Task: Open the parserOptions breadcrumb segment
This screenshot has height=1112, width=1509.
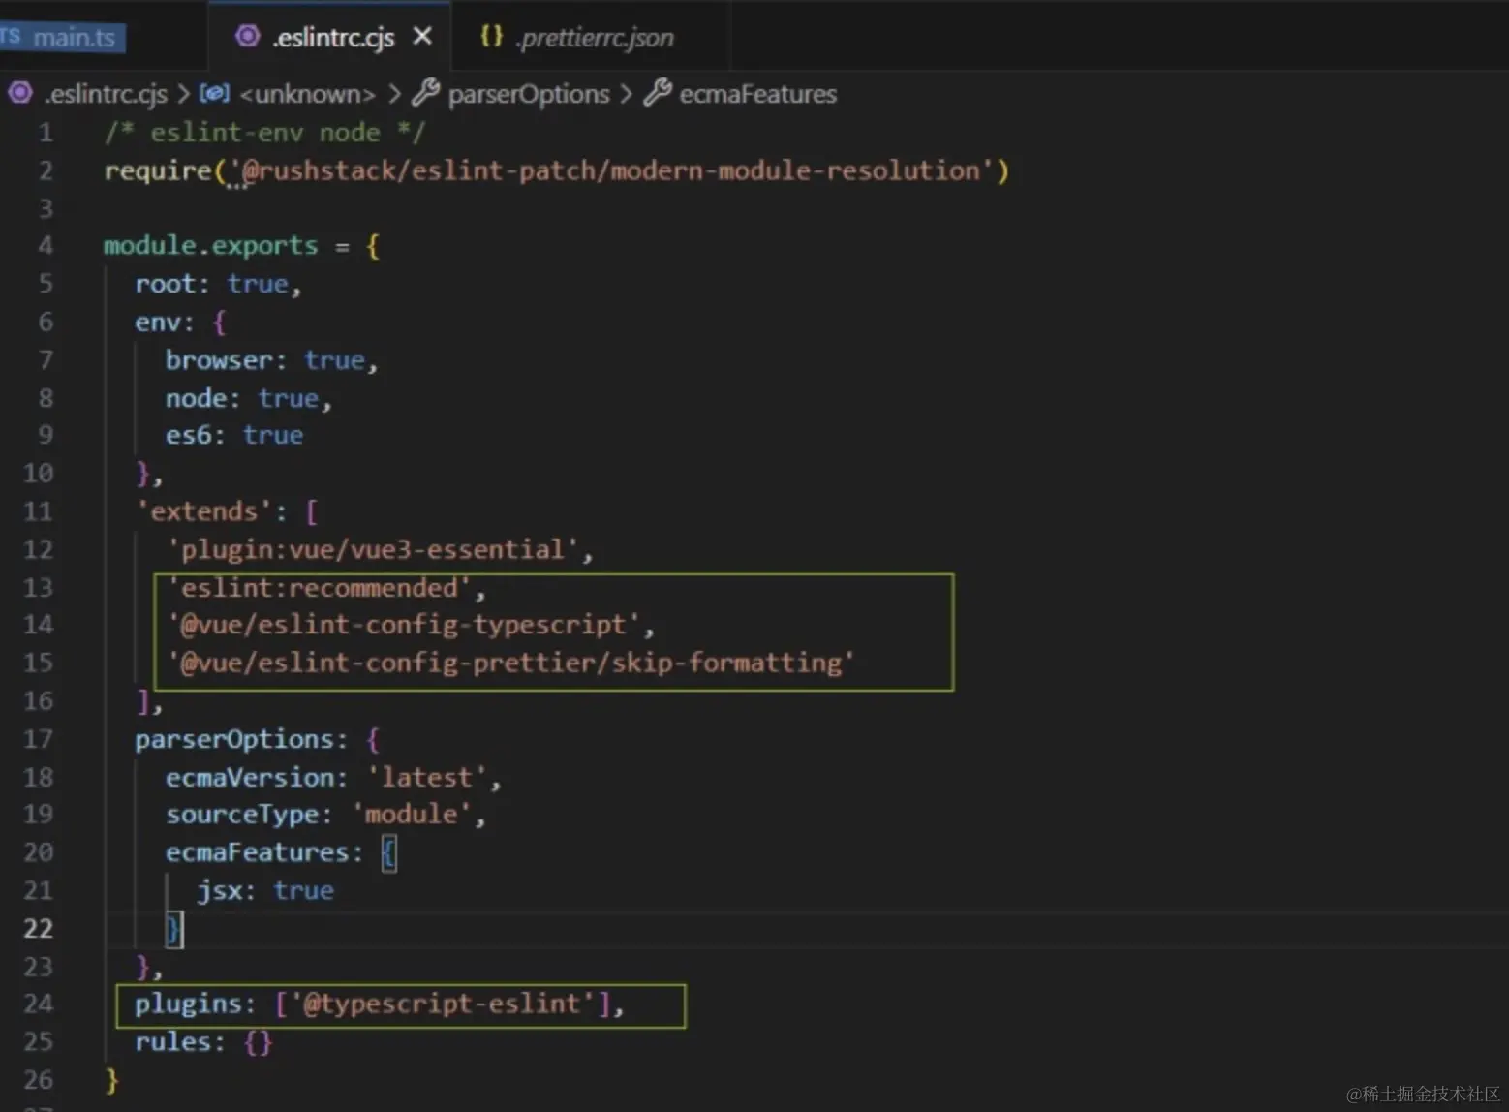Action: pyautogui.click(x=529, y=94)
